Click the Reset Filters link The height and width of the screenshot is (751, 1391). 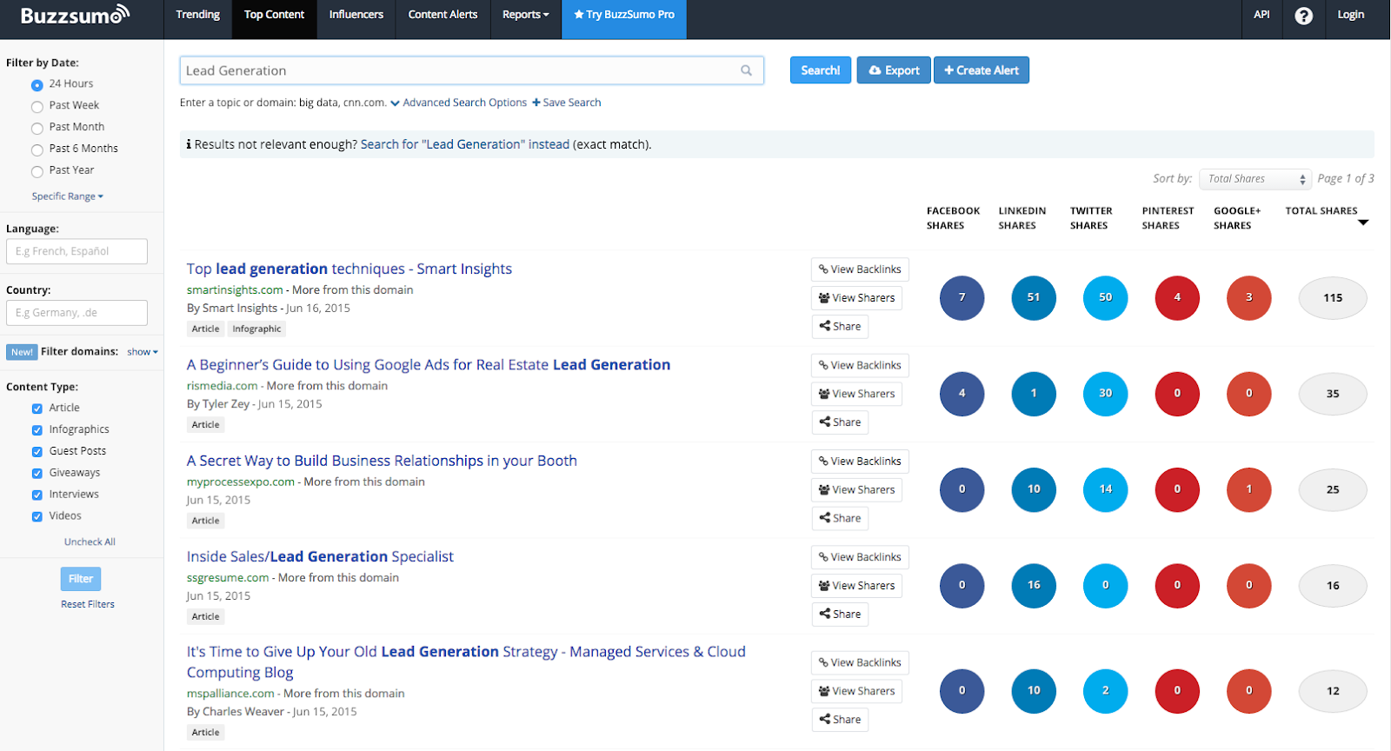tap(88, 604)
